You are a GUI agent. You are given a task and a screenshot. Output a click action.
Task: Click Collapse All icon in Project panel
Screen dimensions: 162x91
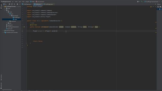(x=14, y=4)
